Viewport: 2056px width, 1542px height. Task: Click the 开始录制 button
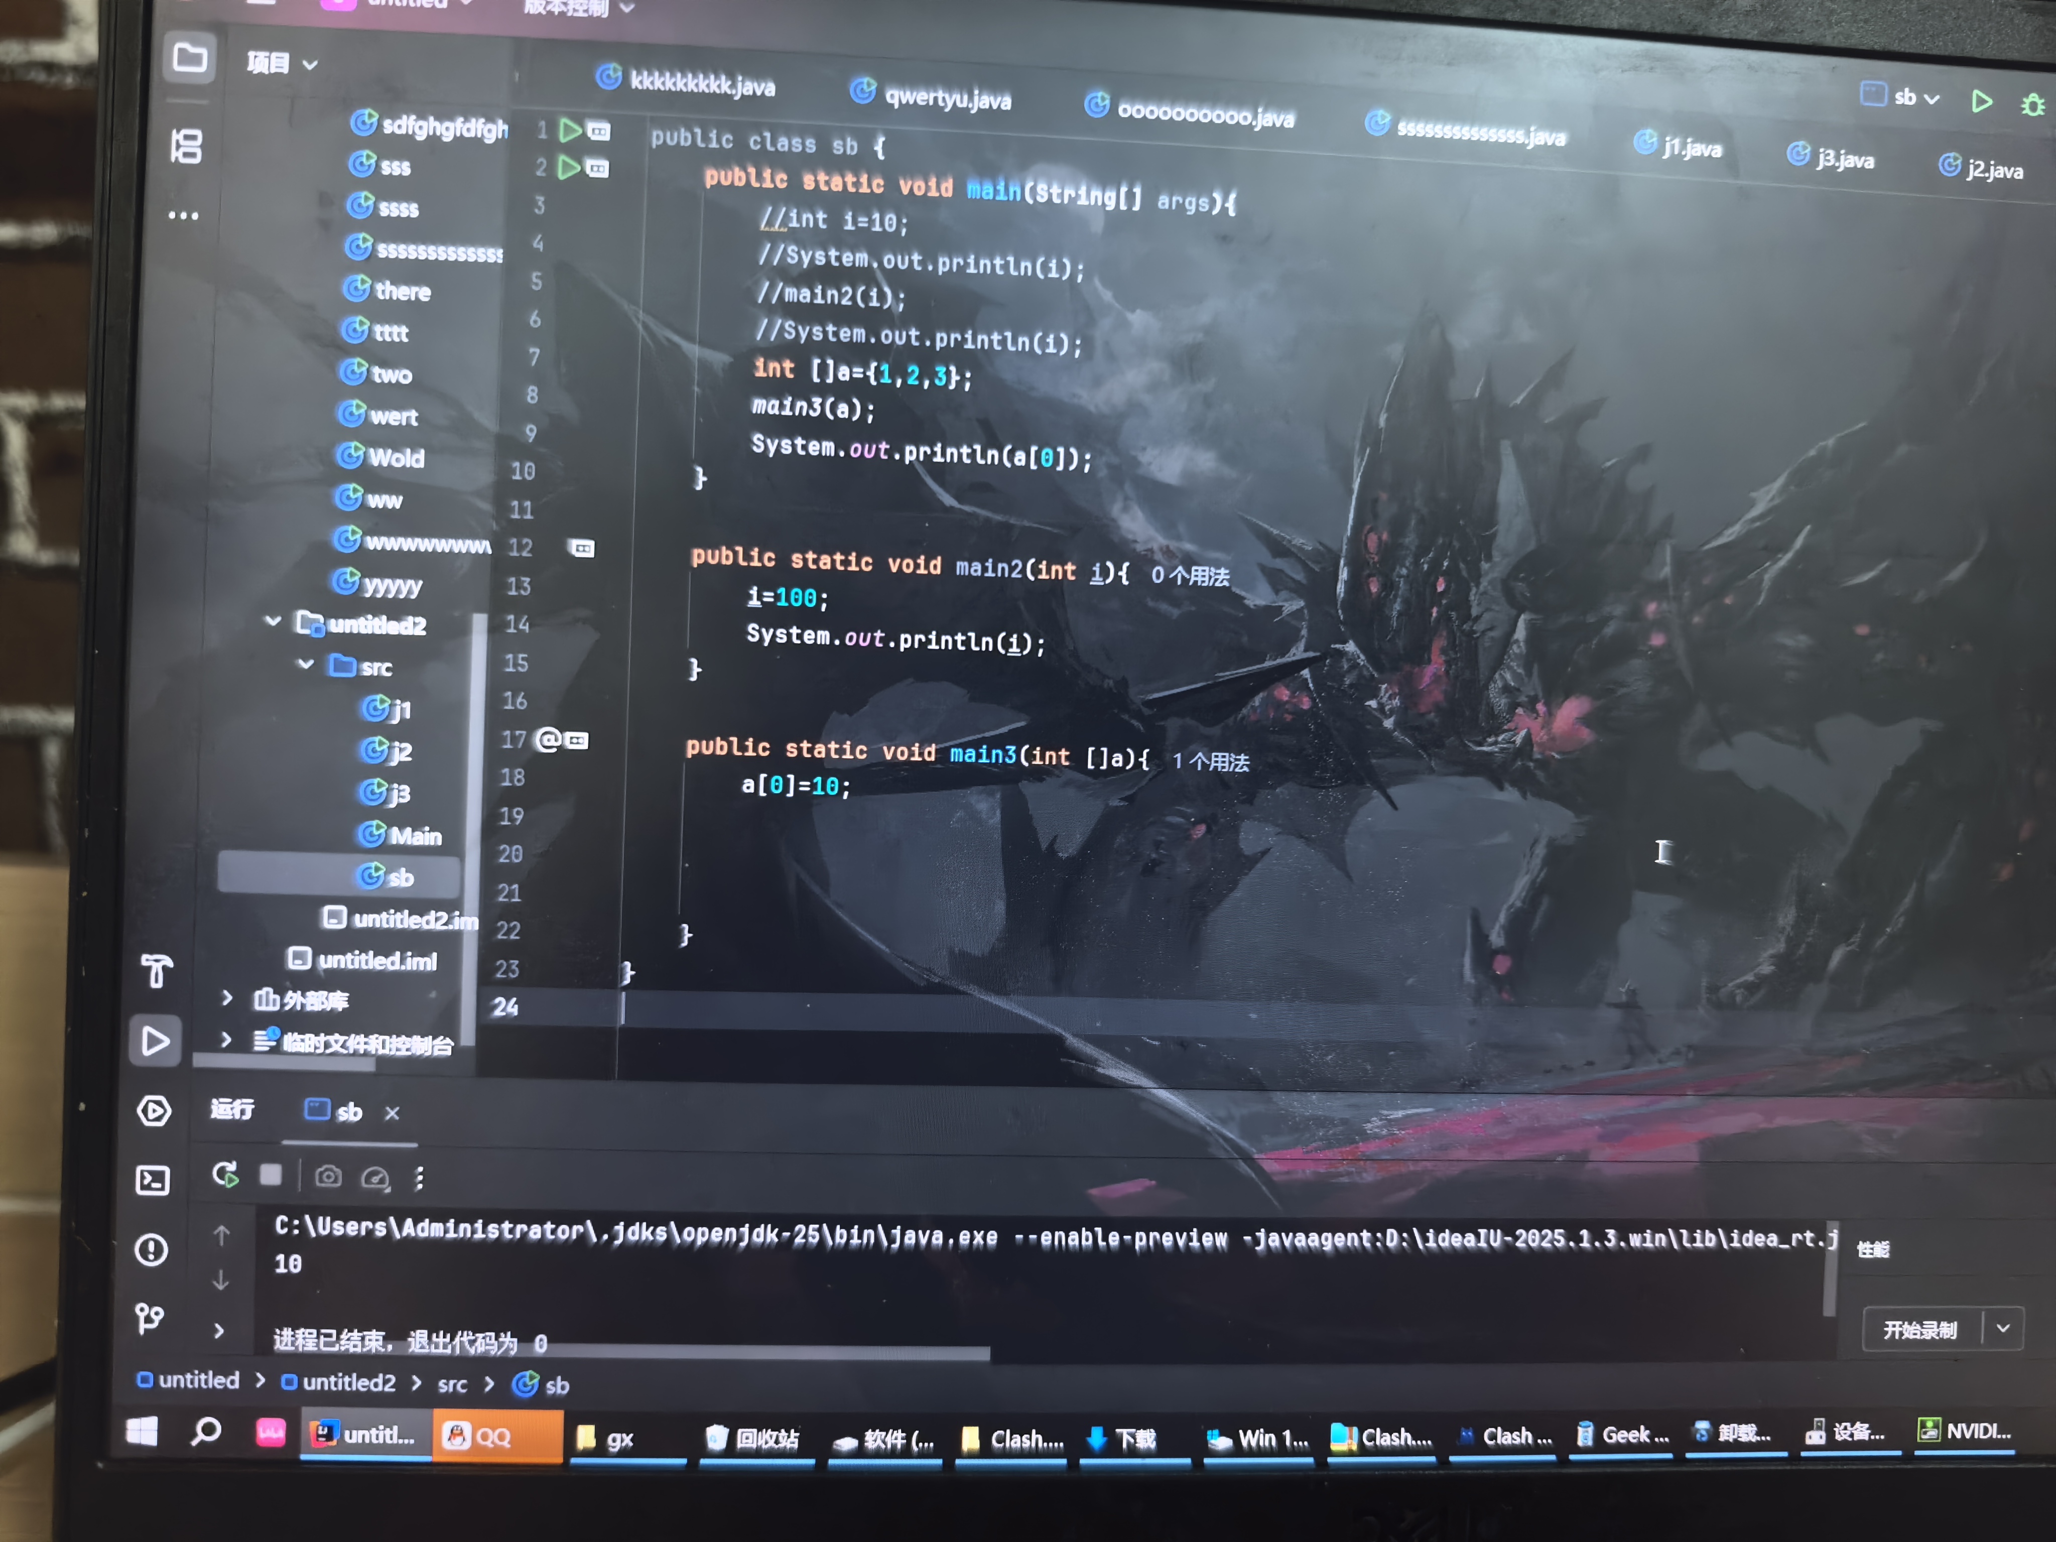1919,1329
